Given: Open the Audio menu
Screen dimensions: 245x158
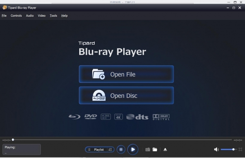Looking at the screenshot, I should 30,16.
